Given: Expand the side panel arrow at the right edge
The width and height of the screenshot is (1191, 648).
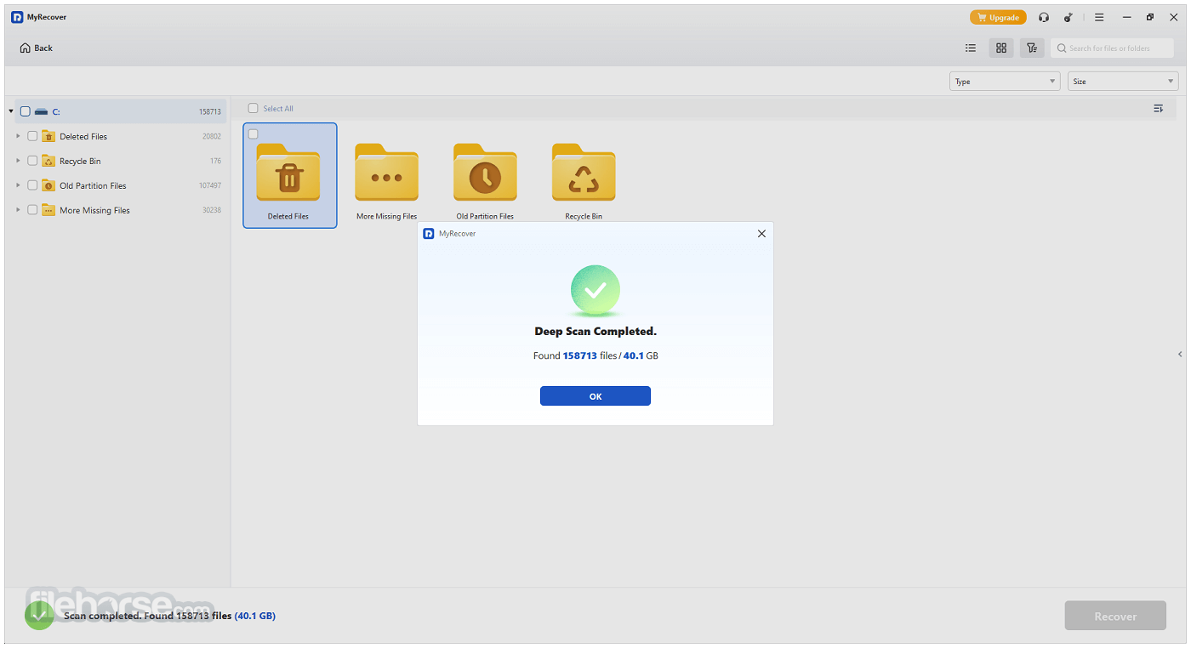Looking at the screenshot, I should click(1180, 355).
